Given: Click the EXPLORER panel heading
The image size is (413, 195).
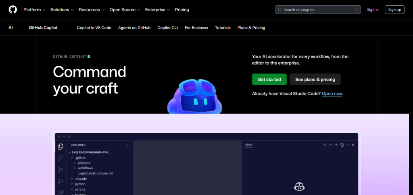Looking at the screenshot, I should [x=78, y=145].
